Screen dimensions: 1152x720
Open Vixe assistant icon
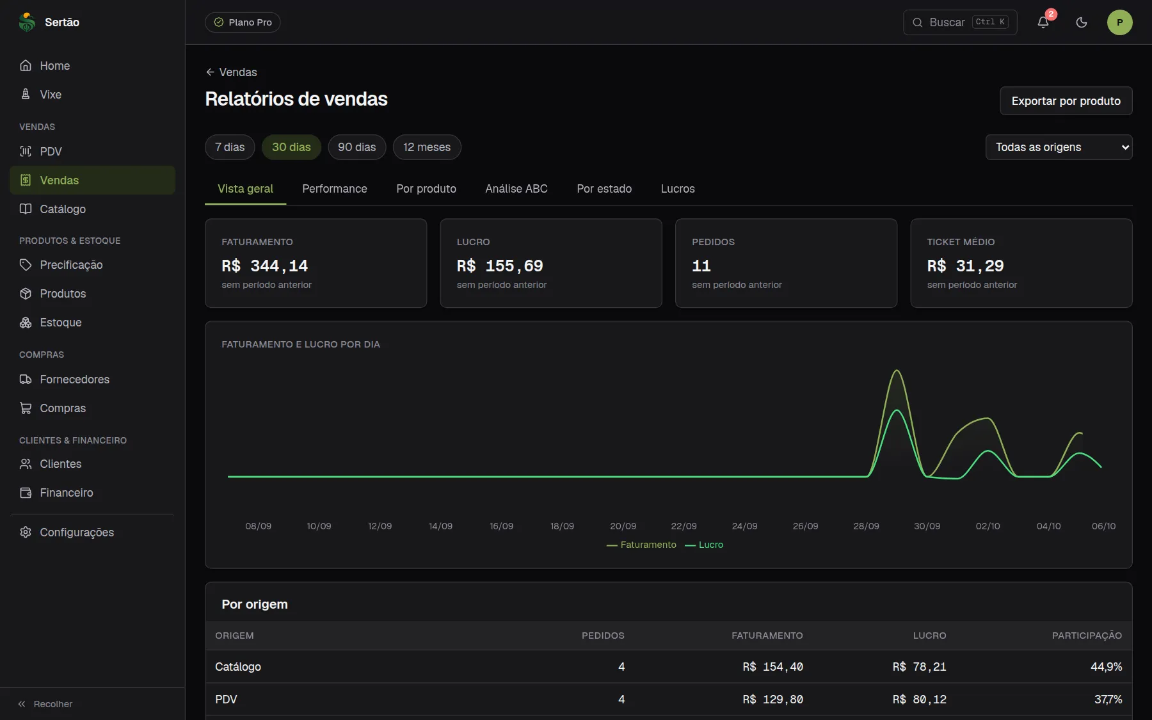pos(26,94)
